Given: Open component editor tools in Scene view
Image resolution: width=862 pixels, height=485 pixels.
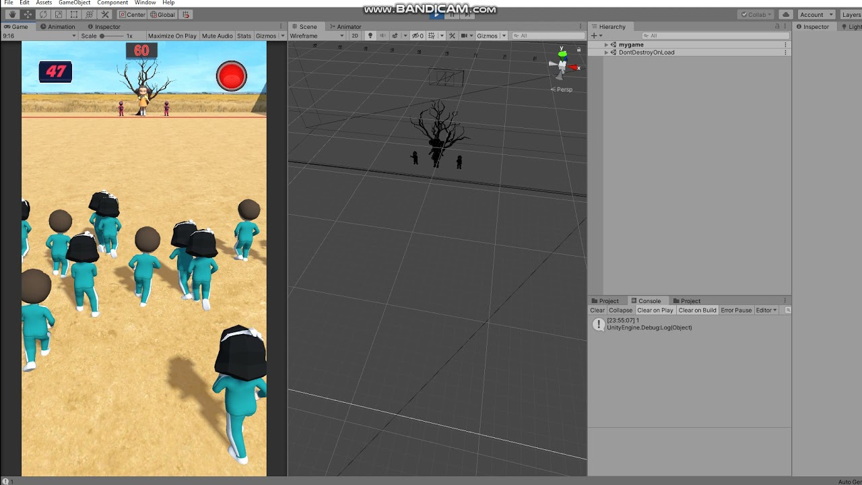Looking at the screenshot, I should 452,36.
